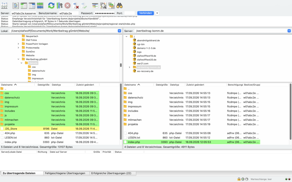Select the remote root folder icon
Image resolution: width=292 pixels, height=182 pixels.
pyautogui.click(x=131, y=36)
